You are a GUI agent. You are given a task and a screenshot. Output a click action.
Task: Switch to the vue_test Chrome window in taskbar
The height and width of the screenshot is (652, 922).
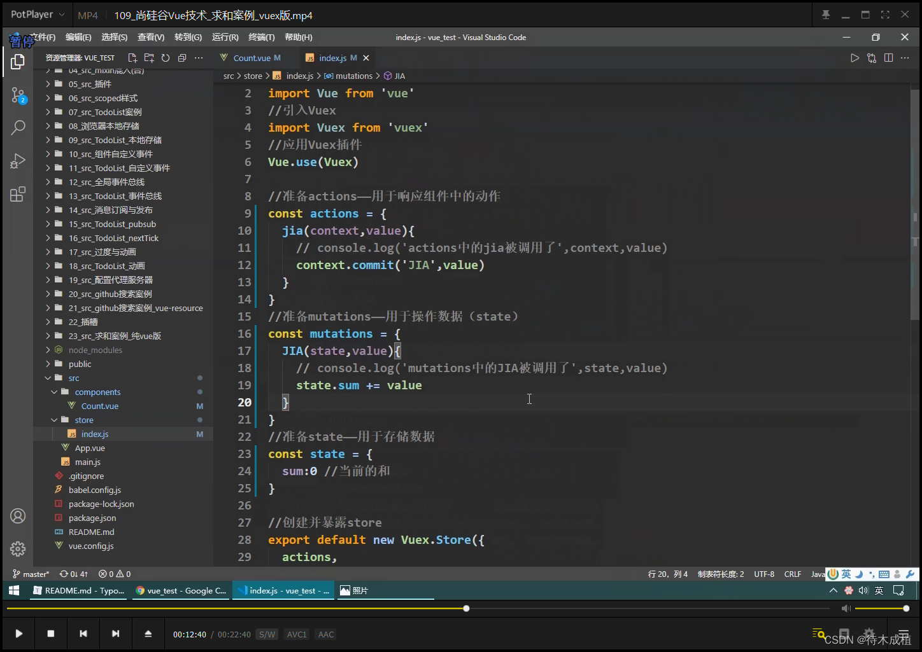(x=180, y=590)
